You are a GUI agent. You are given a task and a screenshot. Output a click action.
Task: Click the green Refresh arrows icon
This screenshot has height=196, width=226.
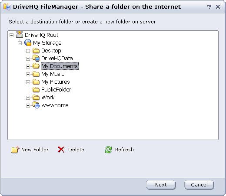click(108, 150)
